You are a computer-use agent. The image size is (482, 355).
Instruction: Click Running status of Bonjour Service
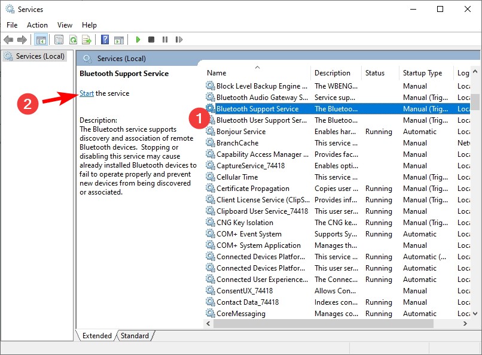coord(379,132)
